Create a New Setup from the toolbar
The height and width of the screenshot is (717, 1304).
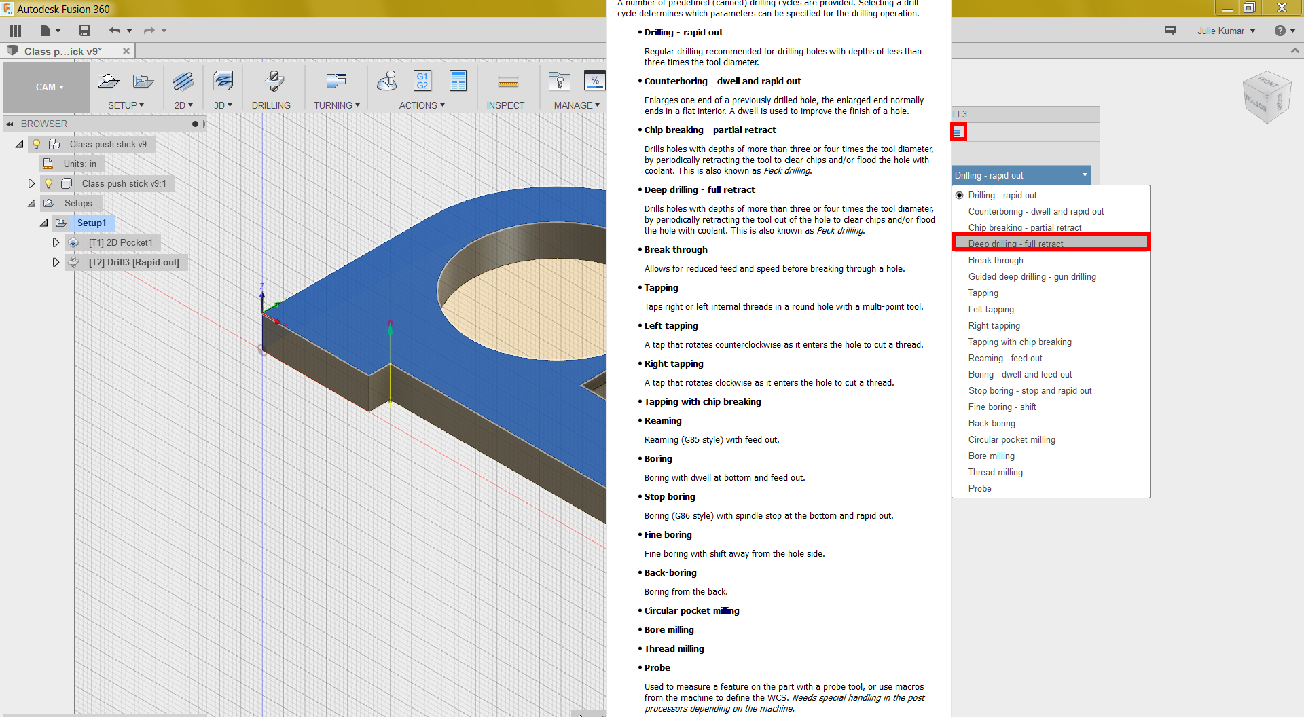108,81
